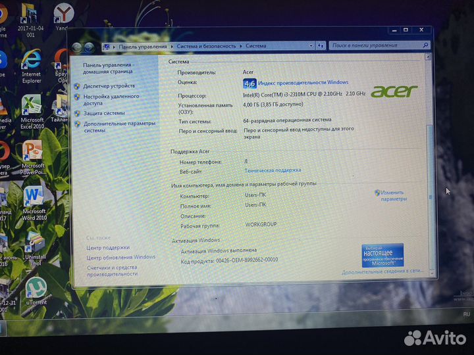Viewport: 474px width, 355px height.
Task: Click the scrollbar down arrow
Action: click(433, 273)
